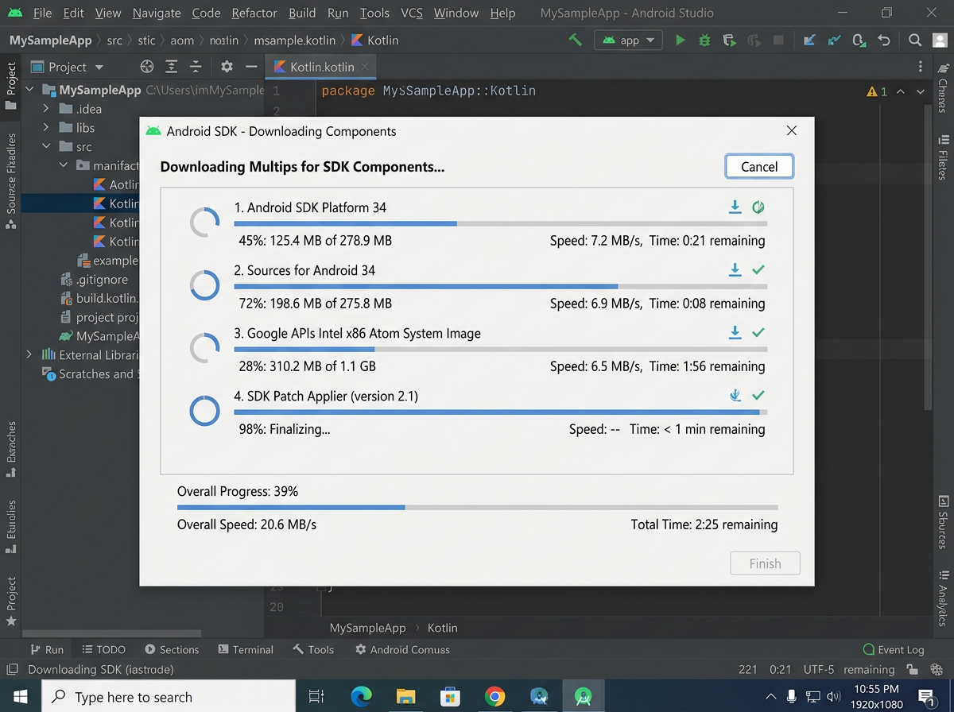Expand the libs folder
Viewport: 954px width, 712px height.
46,128
